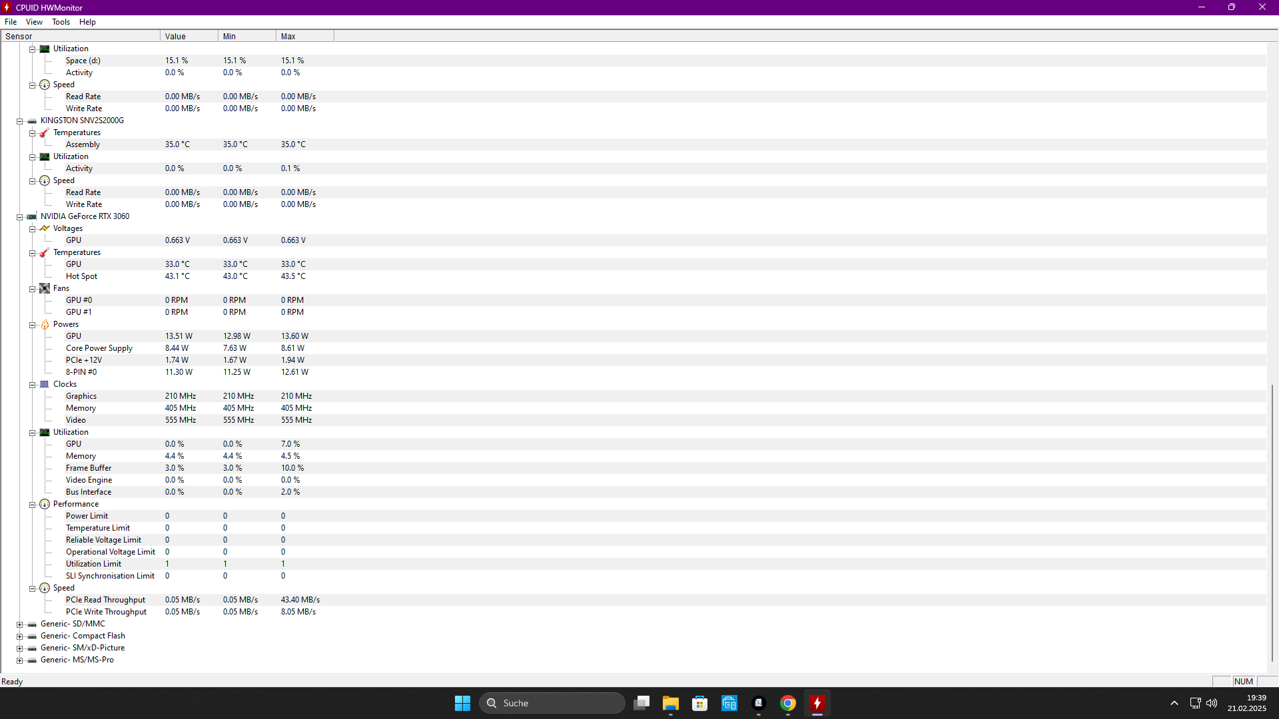
Task: Collapse the NVIDIA GeForce RTX 3060 tree
Action: 20,217
